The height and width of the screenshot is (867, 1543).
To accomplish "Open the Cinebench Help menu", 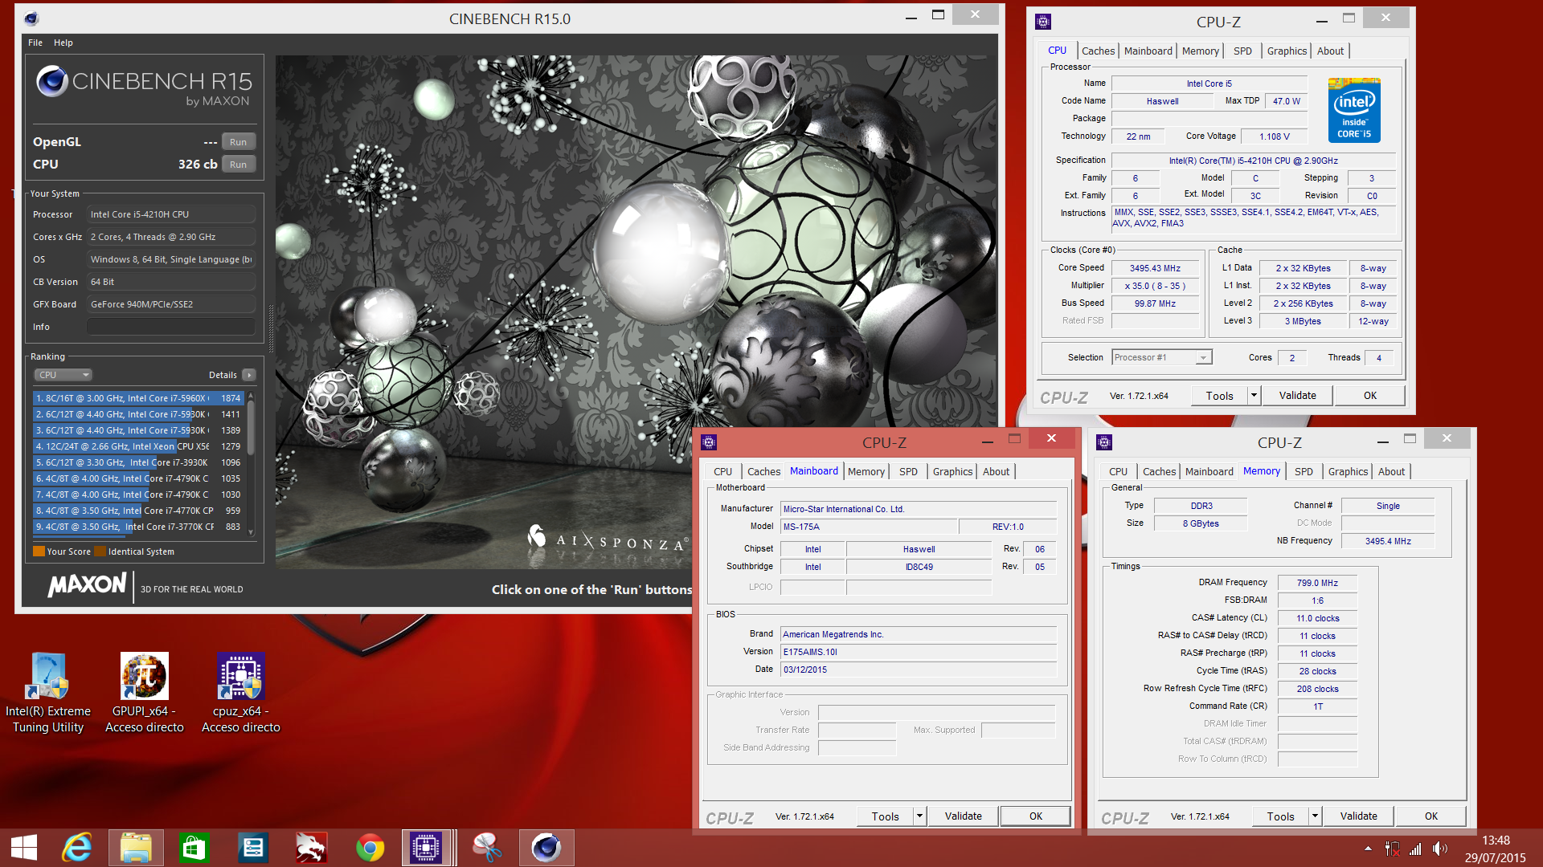I will pos(63,43).
